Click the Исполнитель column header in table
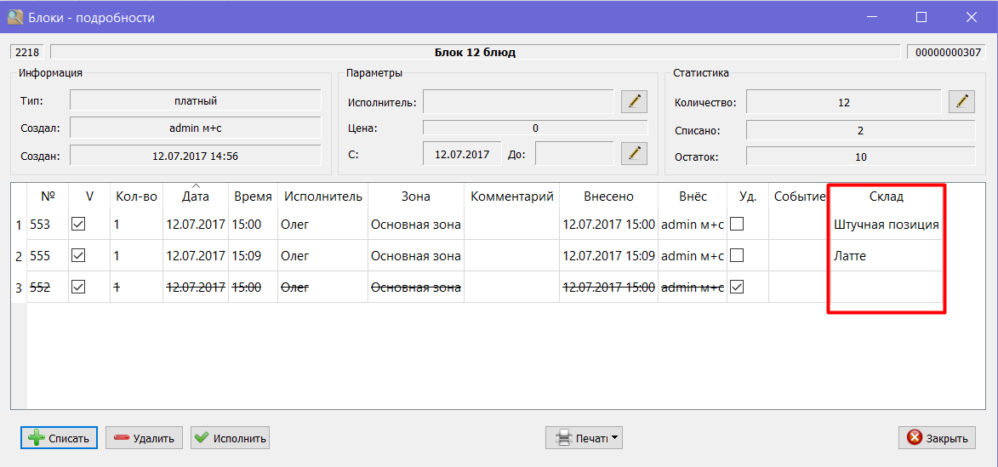998x467 pixels. coord(323,196)
